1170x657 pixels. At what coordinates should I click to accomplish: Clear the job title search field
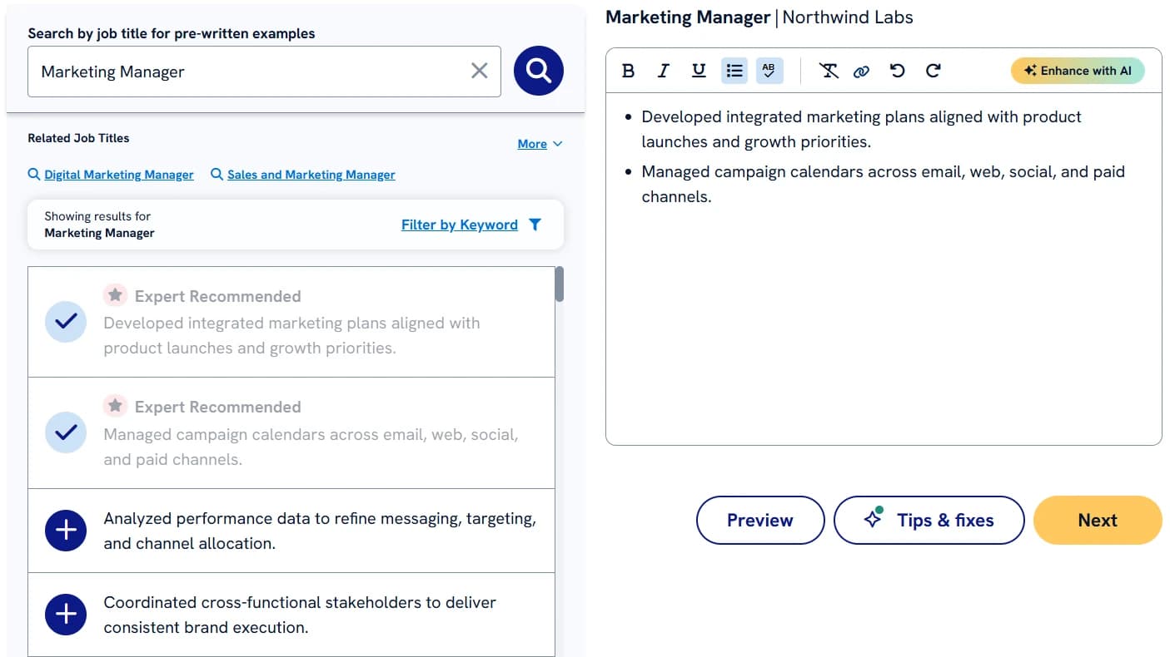click(x=480, y=72)
